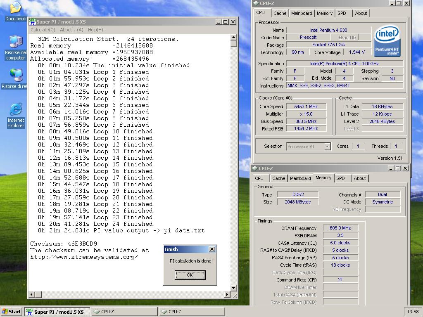
Task: Click Super PI scrollbar up arrow
Action: pos(234,37)
